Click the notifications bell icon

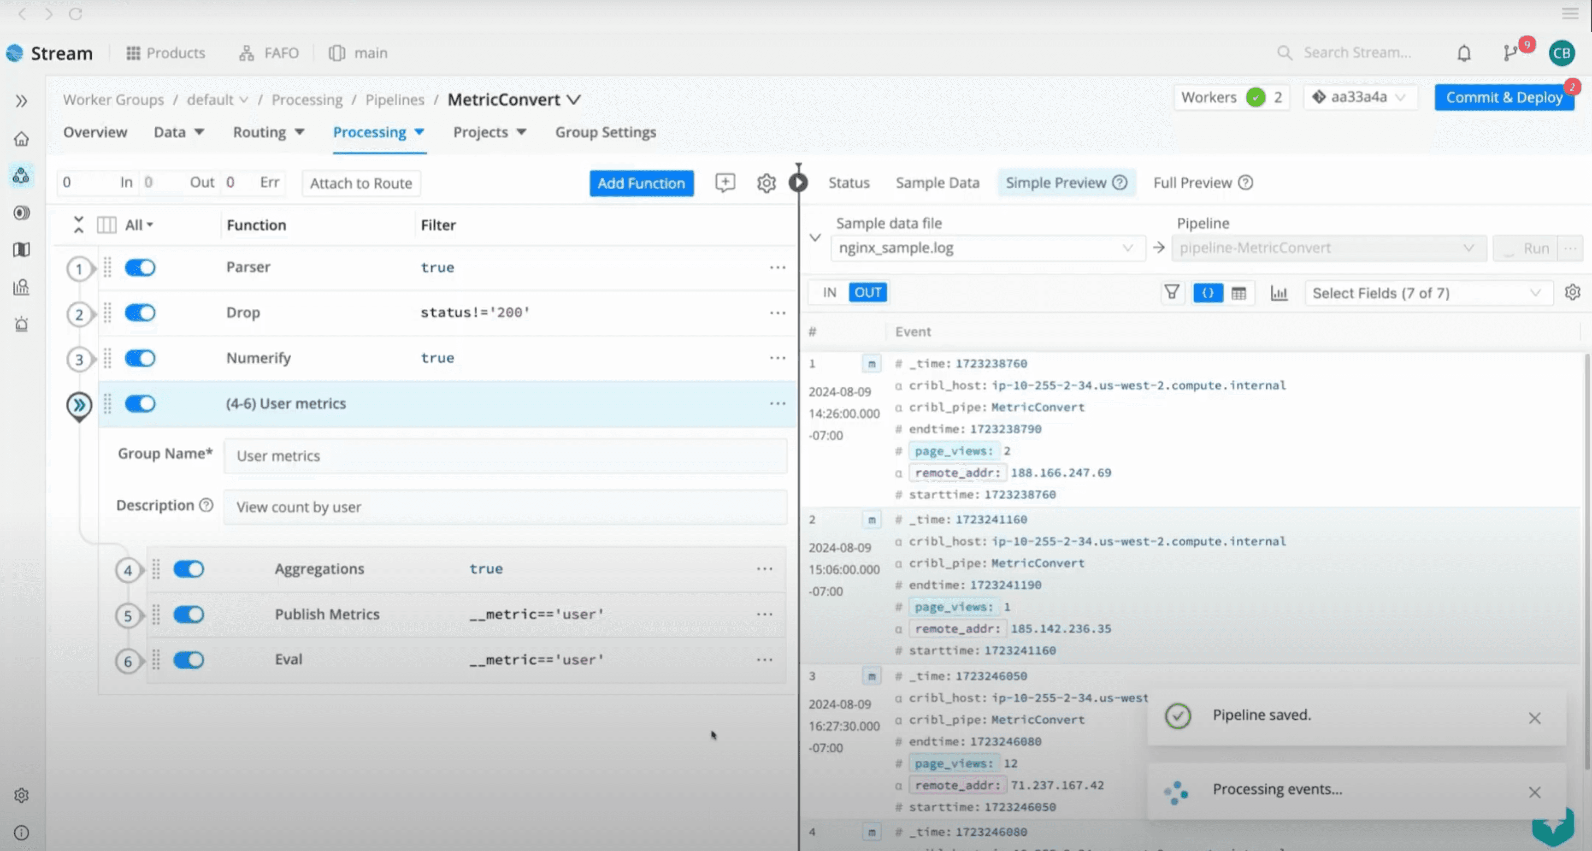1463,53
